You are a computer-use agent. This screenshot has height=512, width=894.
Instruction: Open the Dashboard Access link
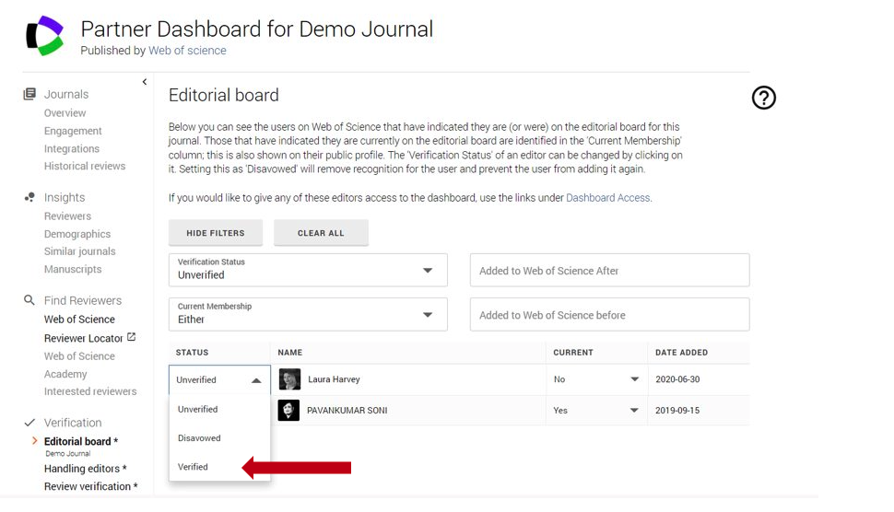[x=607, y=198]
